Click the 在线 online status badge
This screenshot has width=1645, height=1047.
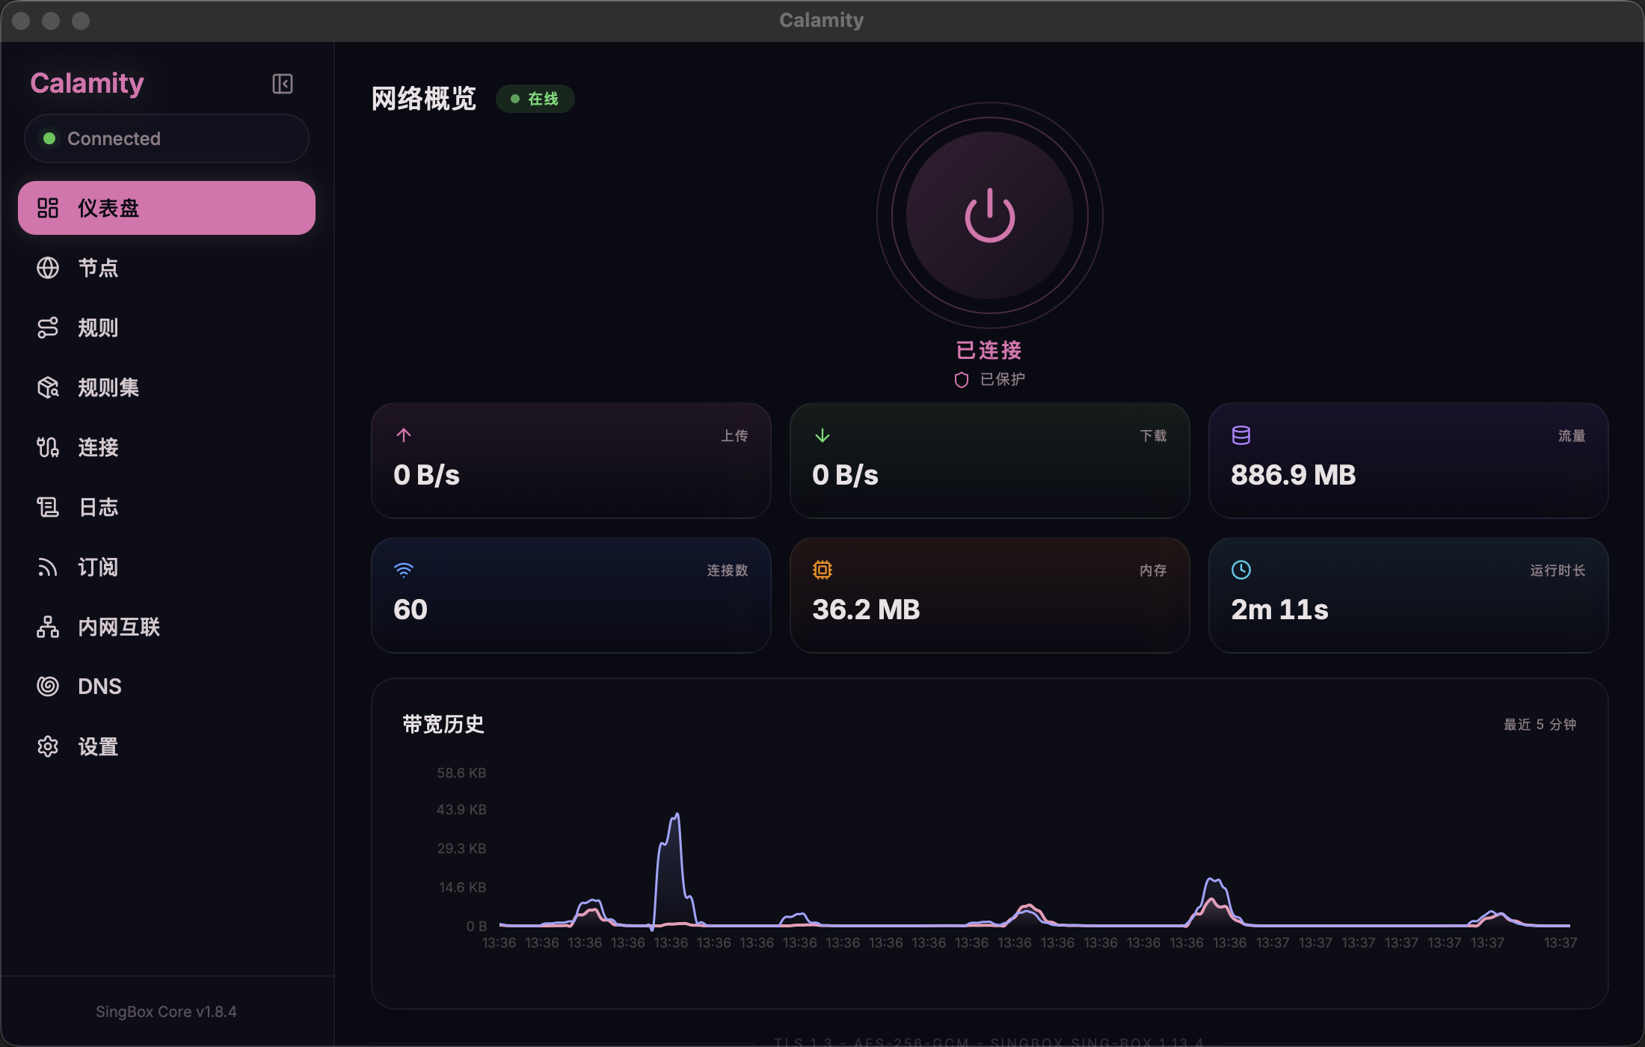pos(535,99)
